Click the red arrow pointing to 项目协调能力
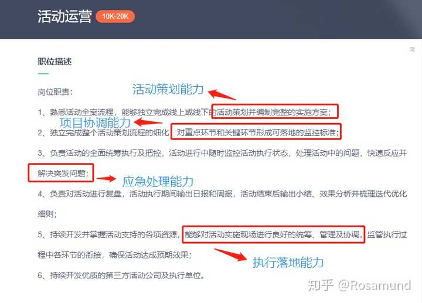The image size is (422, 303). tap(148, 122)
